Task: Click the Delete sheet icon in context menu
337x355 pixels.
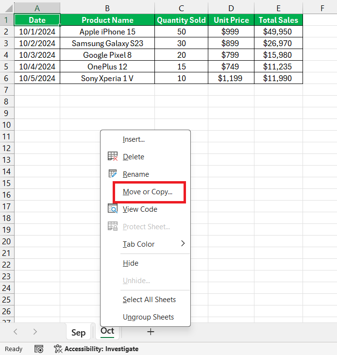Action: (x=113, y=156)
